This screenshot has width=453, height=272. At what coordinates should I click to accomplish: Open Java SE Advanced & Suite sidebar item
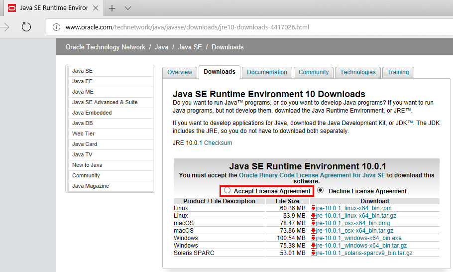click(111, 102)
